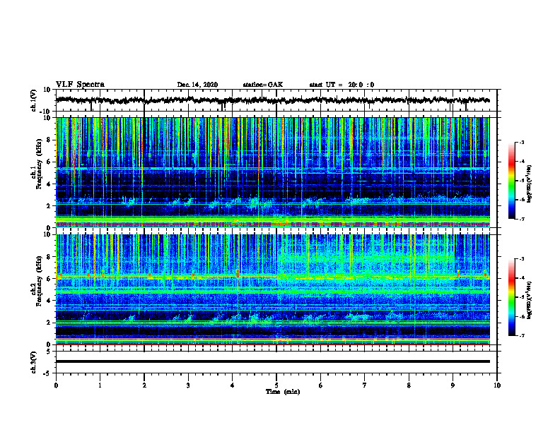Click the "start UT = 20:0 :0" text

click(x=342, y=85)
